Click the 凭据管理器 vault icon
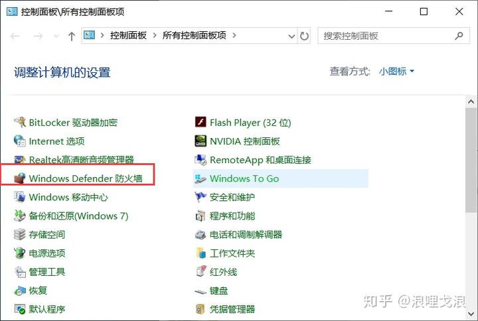Screen dimensions: 478x321 point(200,309)
